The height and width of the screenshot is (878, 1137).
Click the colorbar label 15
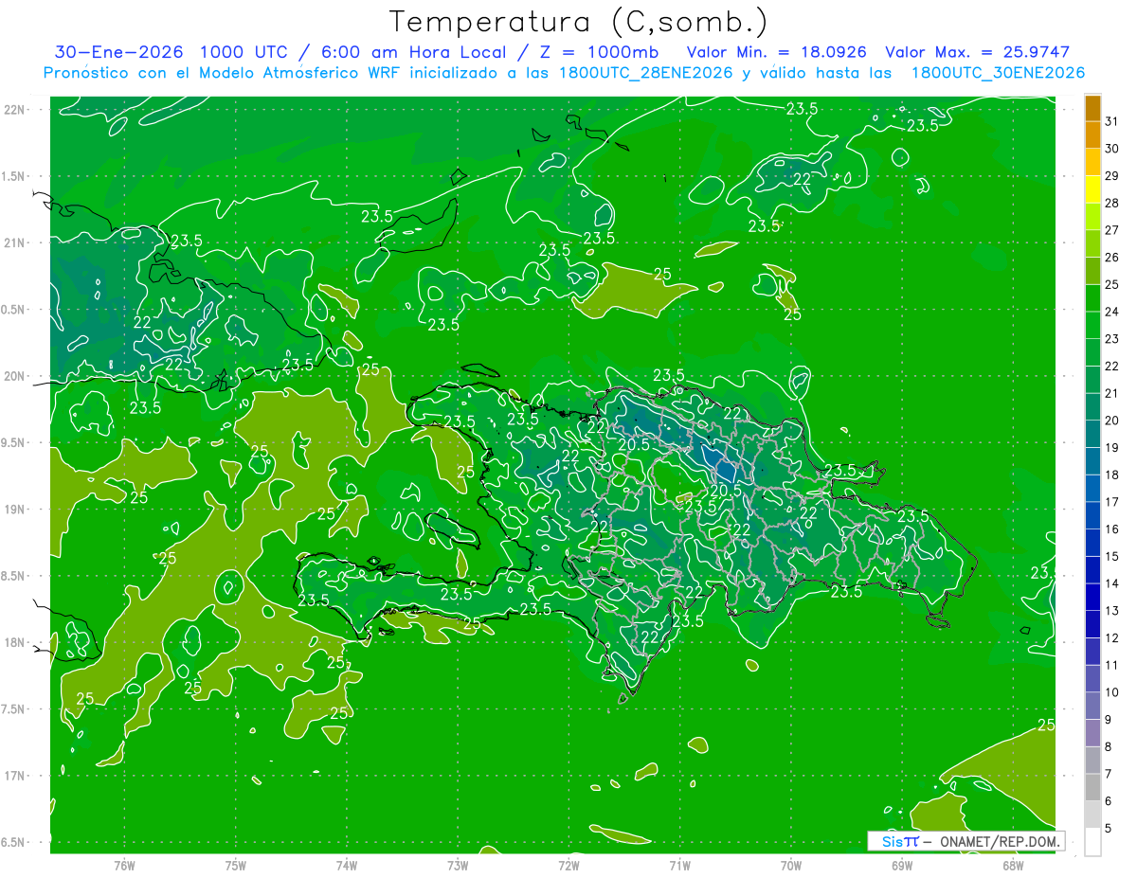1112,556
